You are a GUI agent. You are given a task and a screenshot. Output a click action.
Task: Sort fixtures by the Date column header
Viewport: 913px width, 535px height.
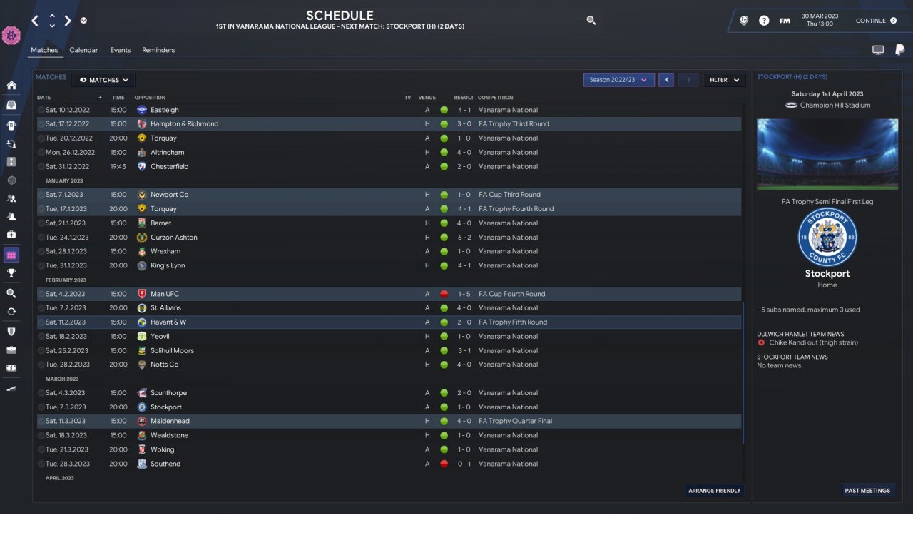pyautogui.click(x=44, y=98)
